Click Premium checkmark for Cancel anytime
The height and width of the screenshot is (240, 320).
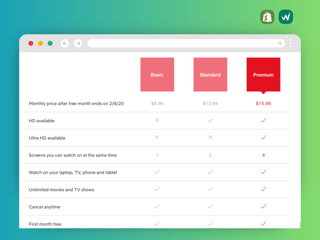[x=263, y=206]
